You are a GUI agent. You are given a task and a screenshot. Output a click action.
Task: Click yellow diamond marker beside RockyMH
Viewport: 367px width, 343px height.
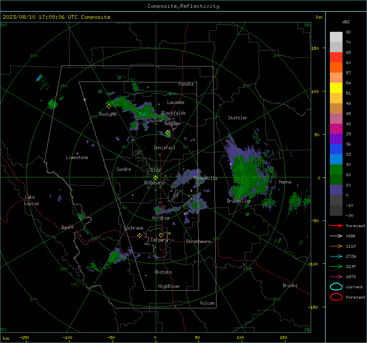coord(109,106)
